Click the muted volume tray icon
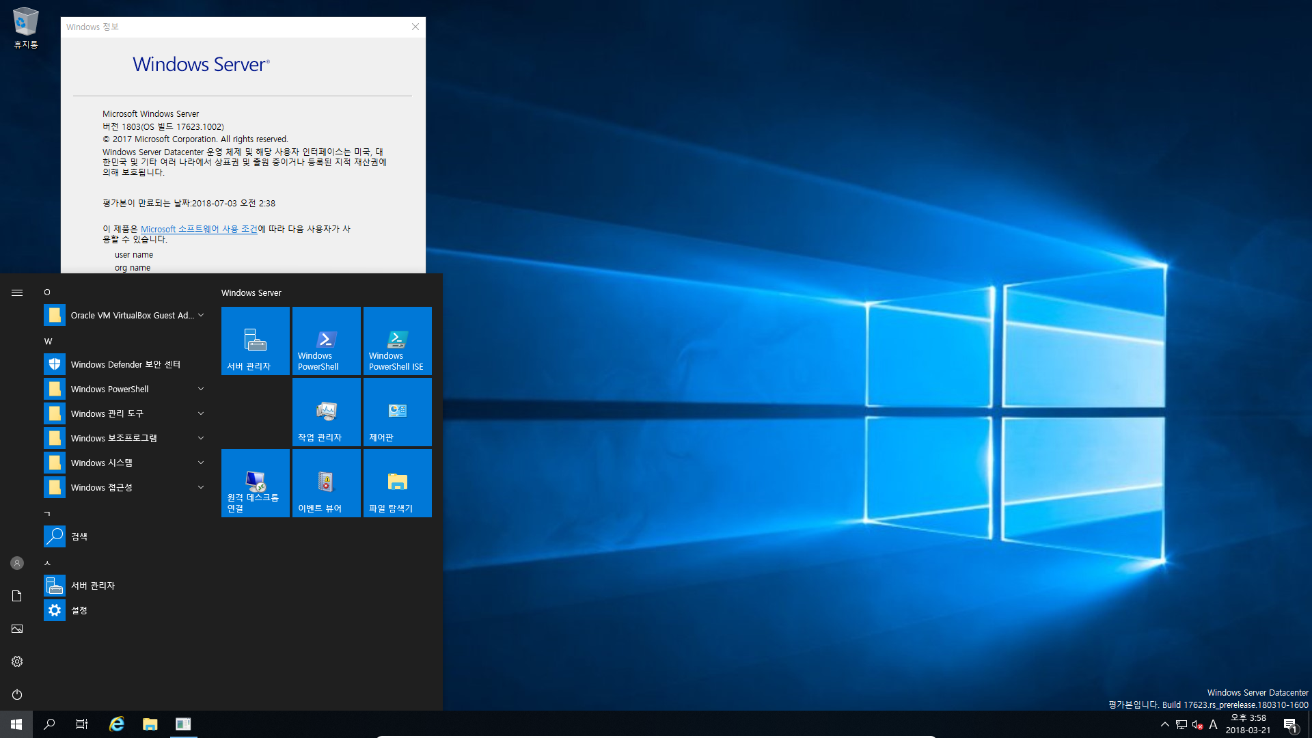Screen dimensions: 1312x738 1197,724
